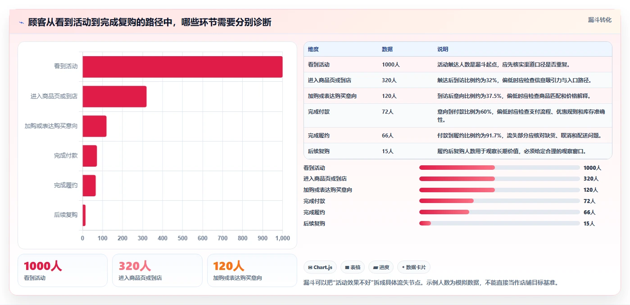
Task: Click the description starting 触达后到访比例约为32%
Action: point(514,80)
